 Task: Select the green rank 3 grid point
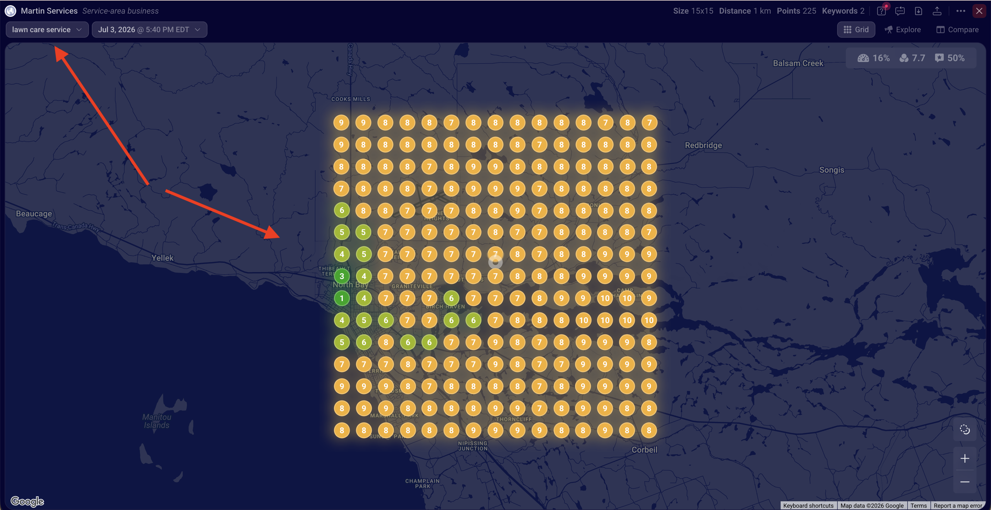(x=342, y=276)
